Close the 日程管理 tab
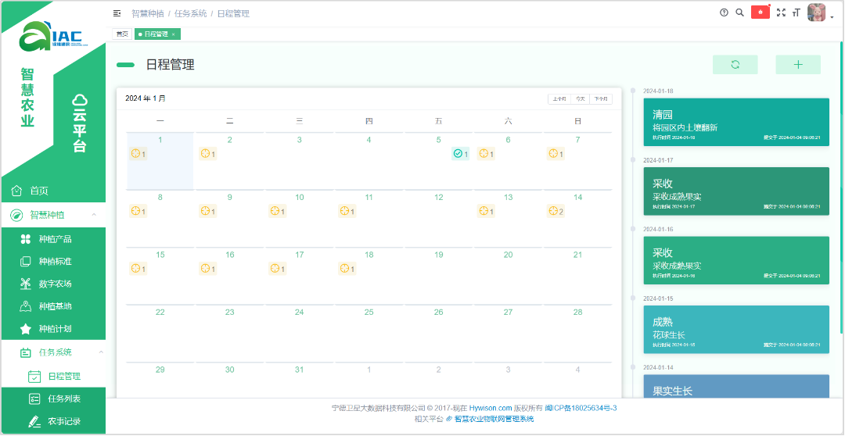The width and height of the screenshot is (845, 436). click(x=174, y=34)
